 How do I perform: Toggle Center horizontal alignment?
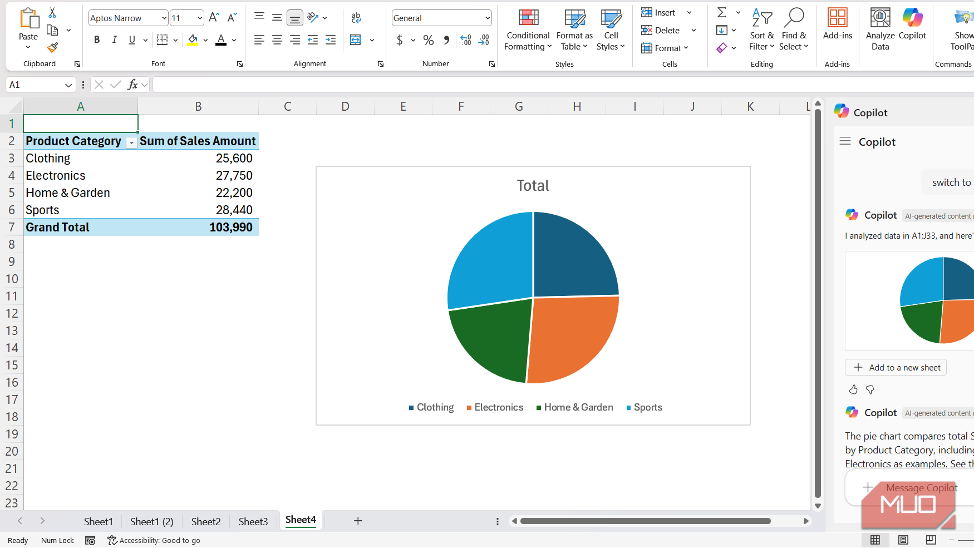[277, 40]
